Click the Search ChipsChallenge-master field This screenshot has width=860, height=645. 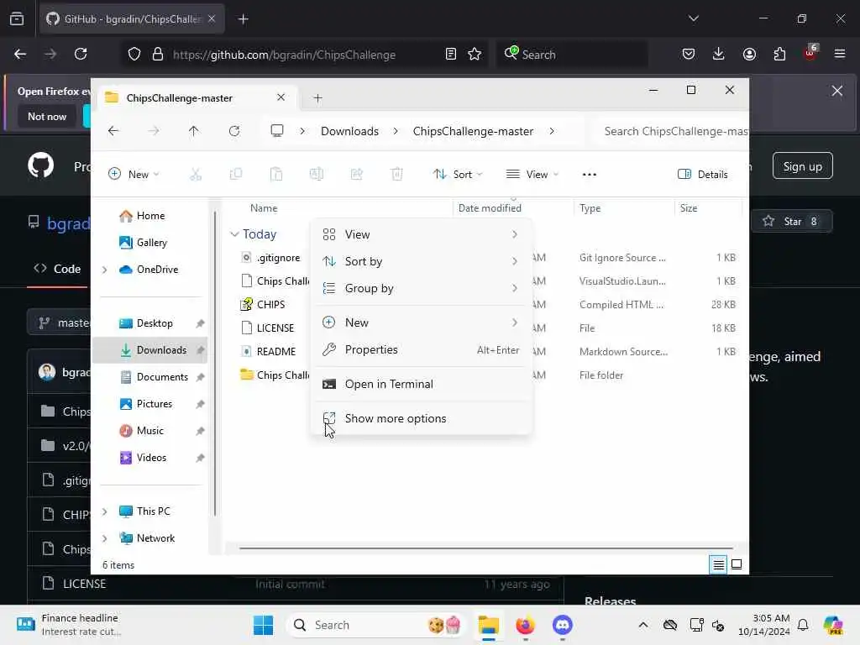(671, 131)
